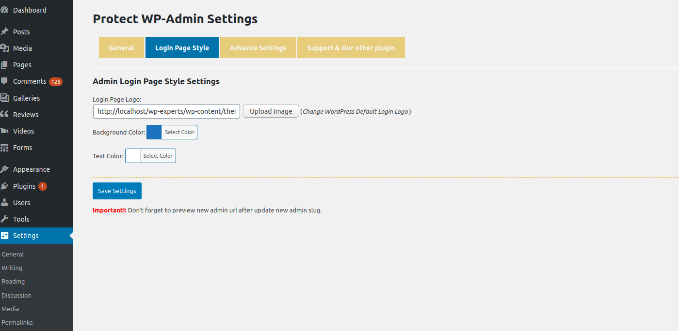Click the Tools wrench icon

click(4, 219)
